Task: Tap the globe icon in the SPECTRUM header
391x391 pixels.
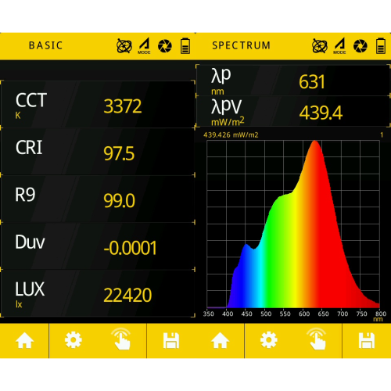Action: click(320, 46)
